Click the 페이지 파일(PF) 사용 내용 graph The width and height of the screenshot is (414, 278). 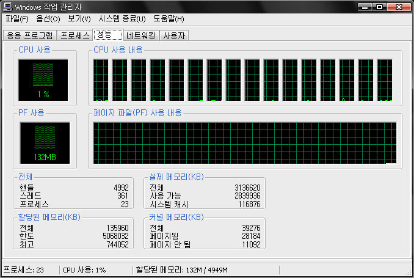tap(245, 143)
